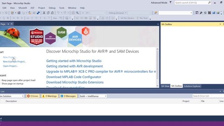Open the Debug menu
Viewport: 224px width, 126px height.
coord(52,8)
